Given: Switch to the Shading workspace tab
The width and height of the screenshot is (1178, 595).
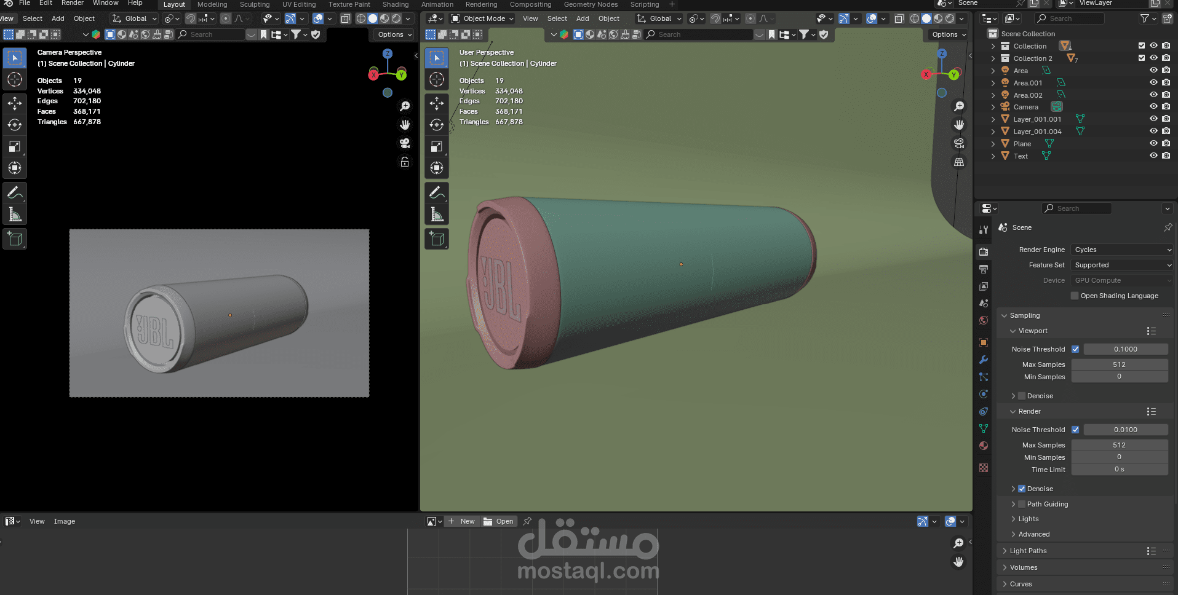Looking at the screenshot, I should (396, 4).
